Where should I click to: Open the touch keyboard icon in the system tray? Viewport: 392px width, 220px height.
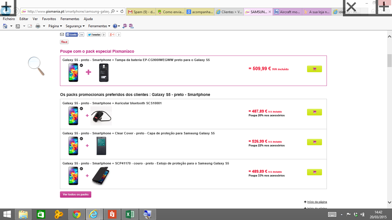click(x=332, y=214)
